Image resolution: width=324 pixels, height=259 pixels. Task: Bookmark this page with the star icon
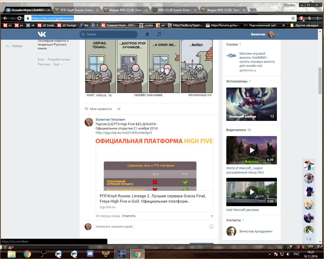point(293,18)
